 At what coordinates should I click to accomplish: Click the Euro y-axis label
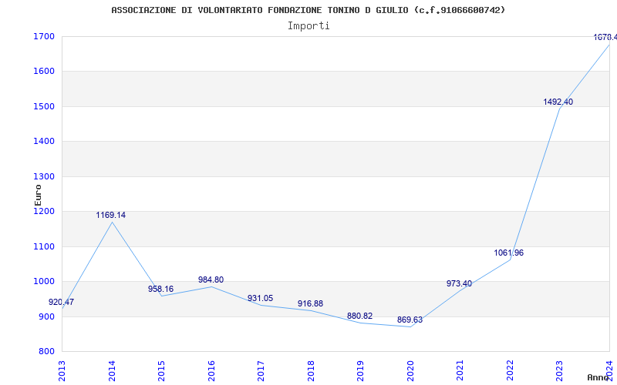[38, 196]
